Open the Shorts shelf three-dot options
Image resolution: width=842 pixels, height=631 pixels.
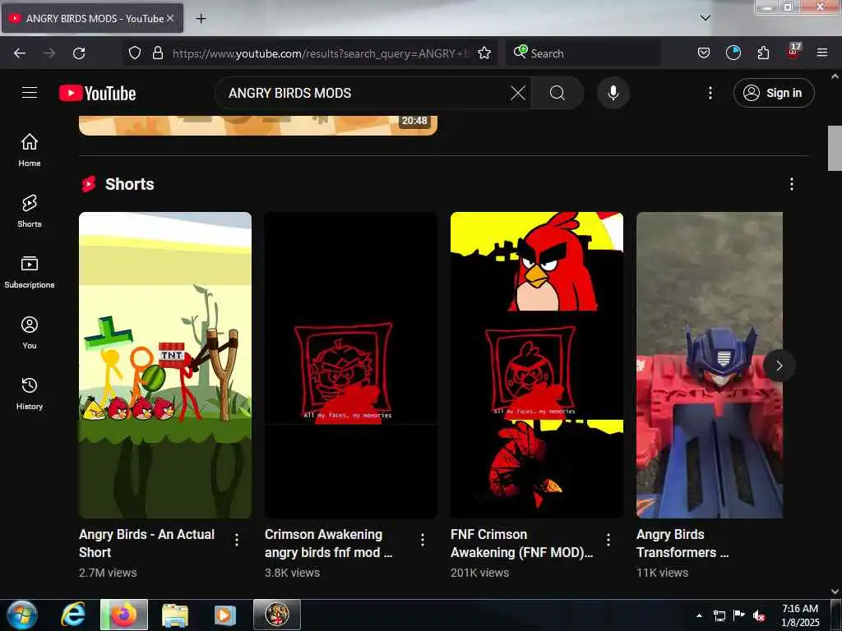tap(792, 184)
